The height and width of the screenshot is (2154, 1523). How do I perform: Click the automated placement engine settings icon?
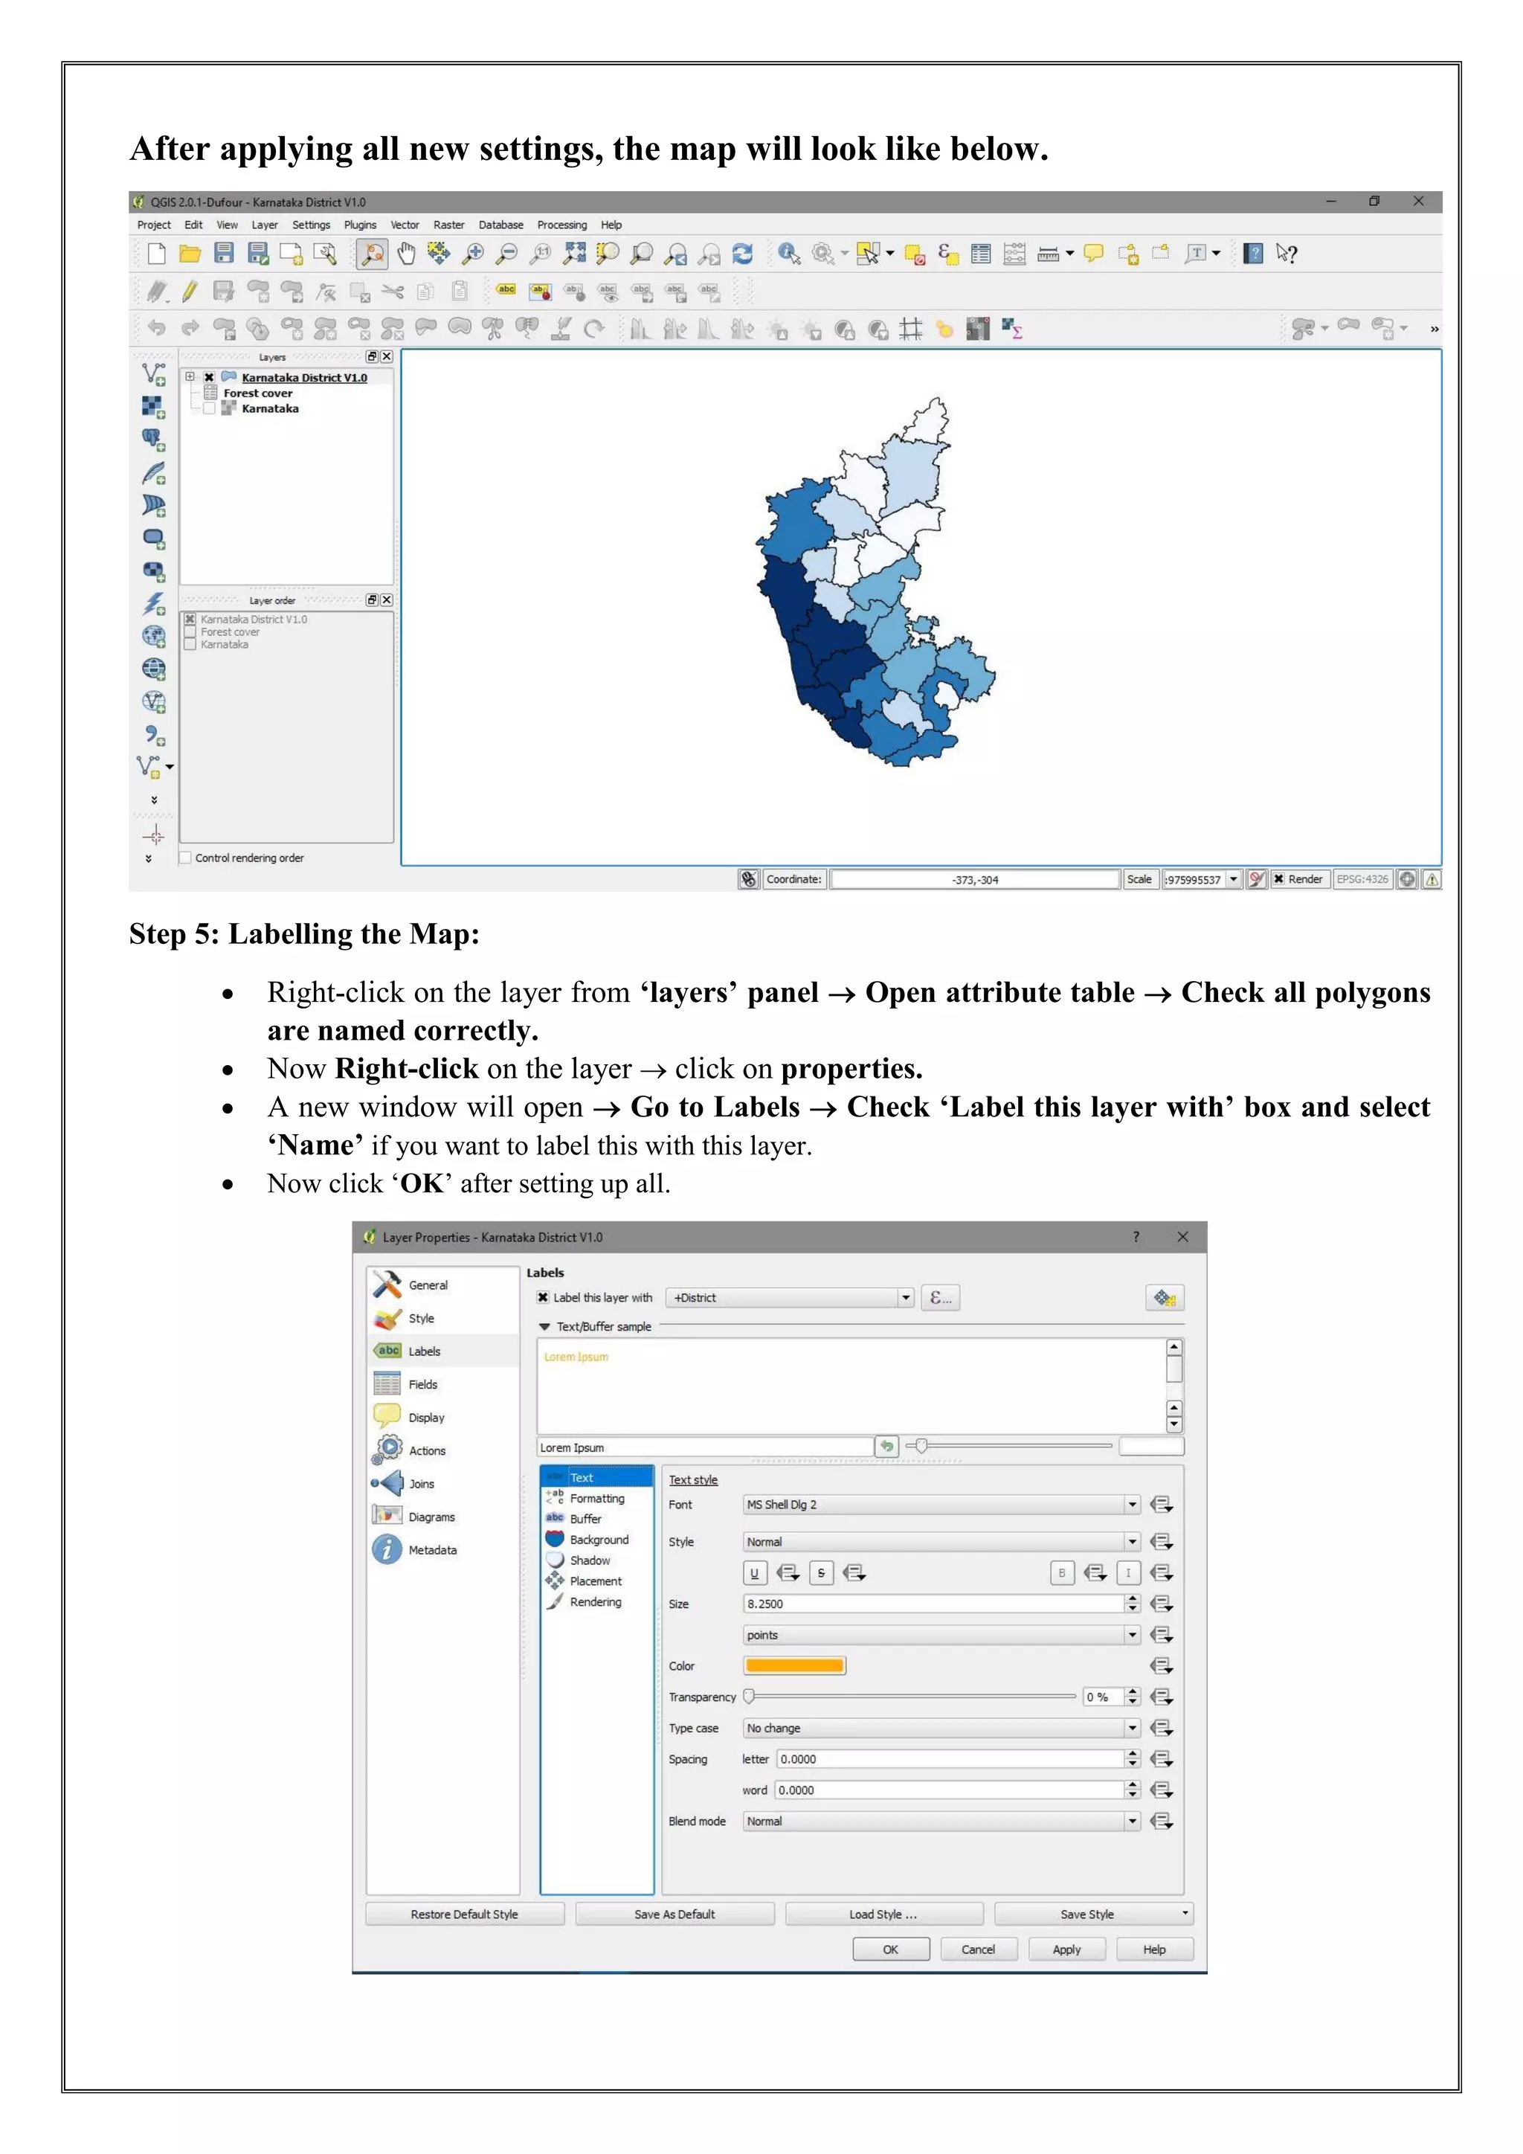point(1165,1297)
